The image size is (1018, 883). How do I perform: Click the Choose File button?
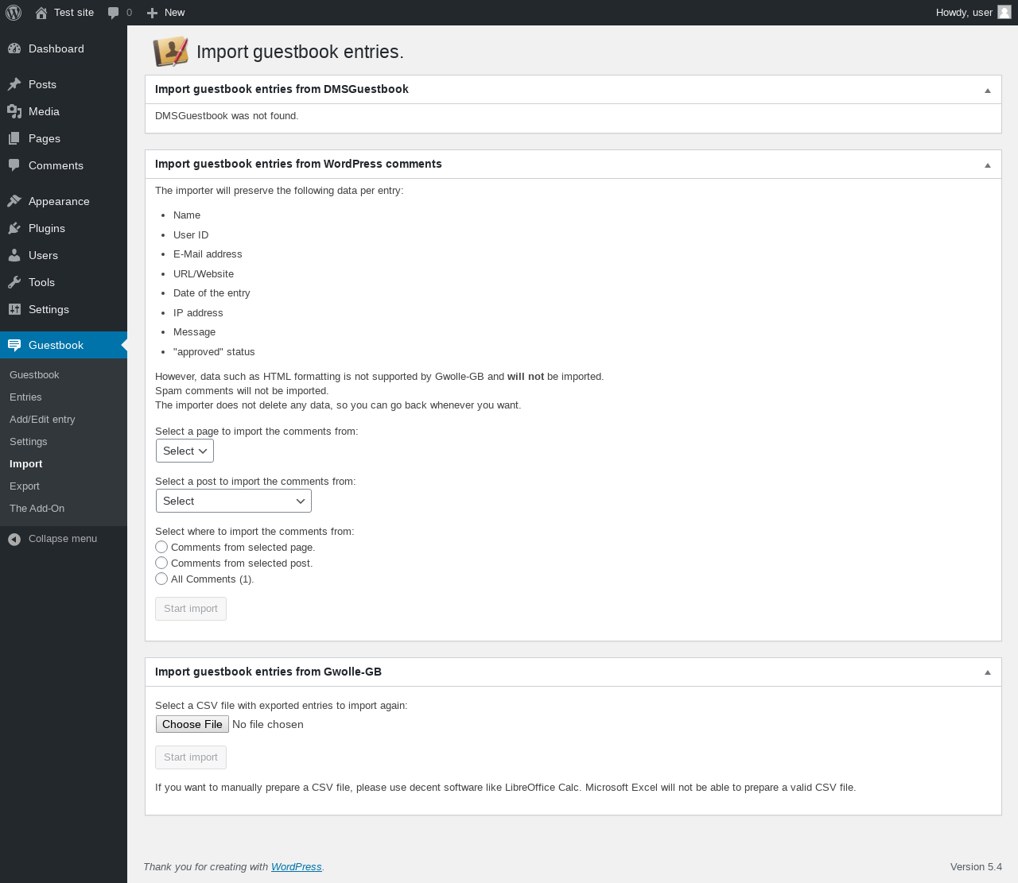(192, 724)
